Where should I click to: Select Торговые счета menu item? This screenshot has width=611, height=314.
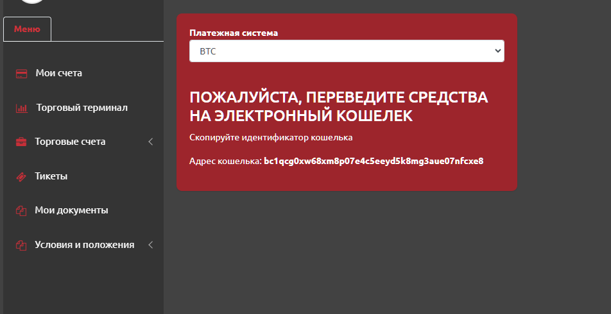tap(70, 142)
